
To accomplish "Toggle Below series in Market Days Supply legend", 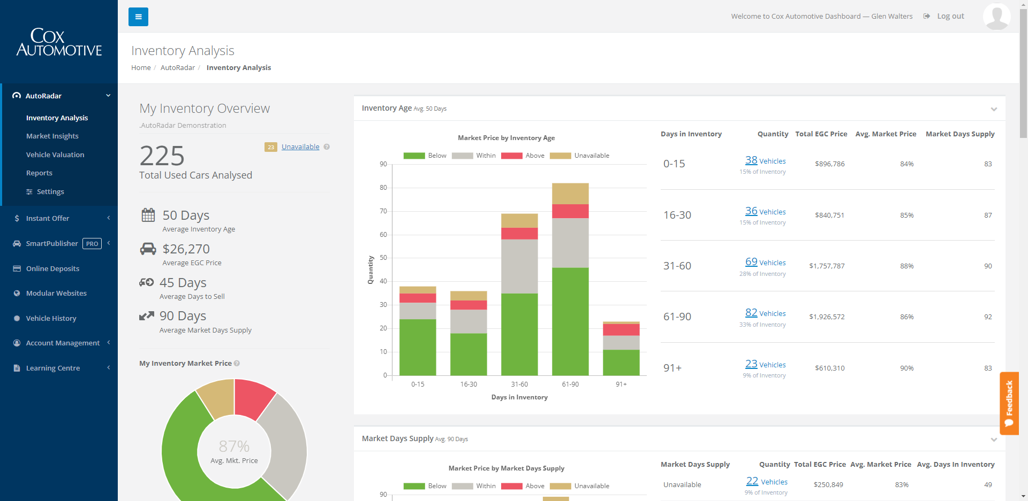I will (x=425, y=486).
